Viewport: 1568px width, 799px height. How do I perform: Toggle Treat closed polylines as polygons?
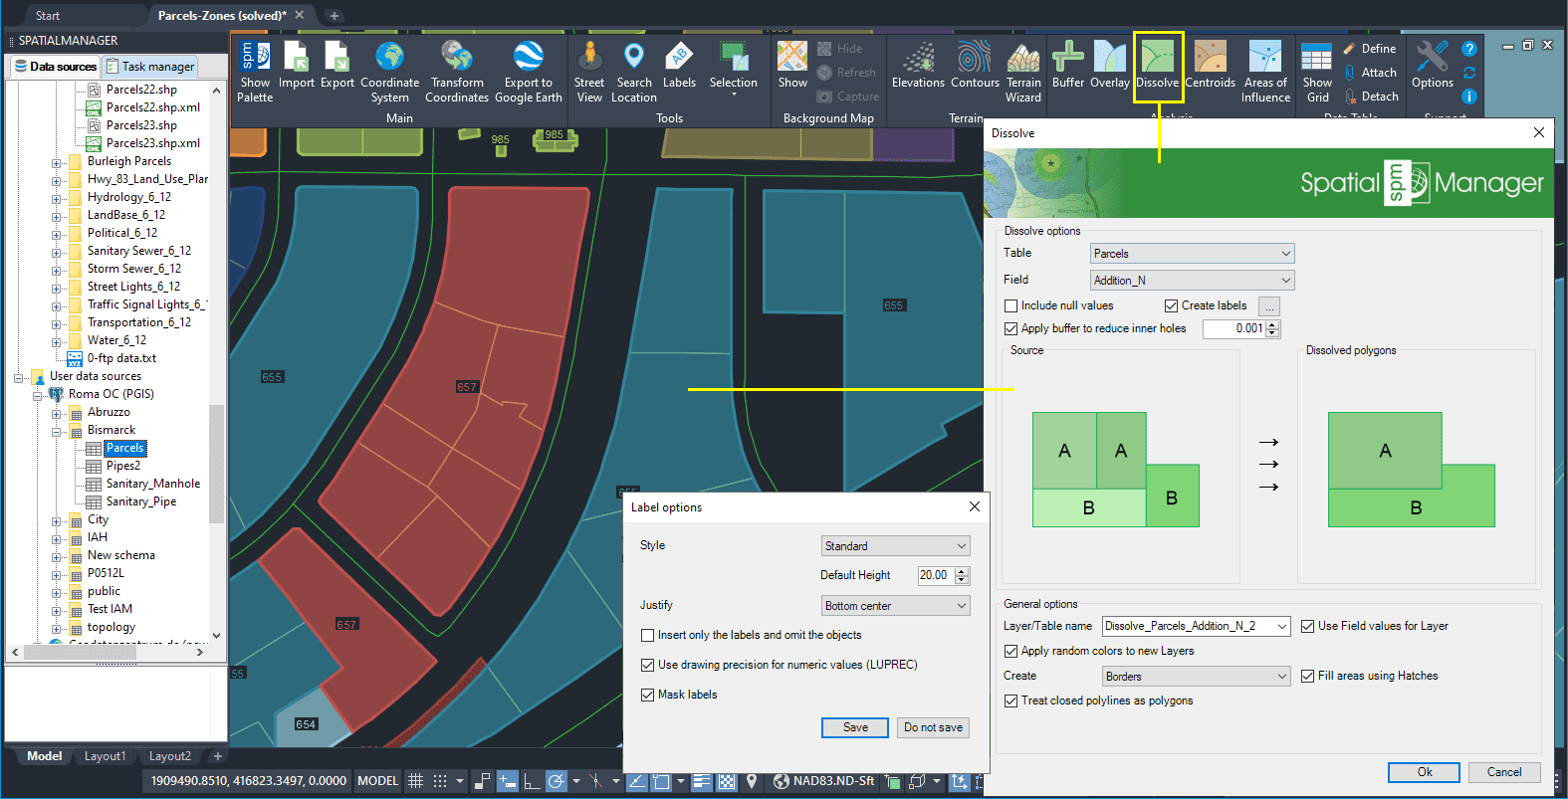pos(1011,700)
